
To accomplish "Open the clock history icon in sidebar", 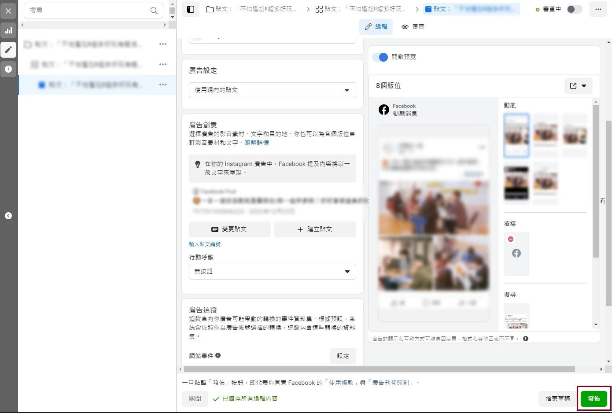I will (x=8, y=69).
